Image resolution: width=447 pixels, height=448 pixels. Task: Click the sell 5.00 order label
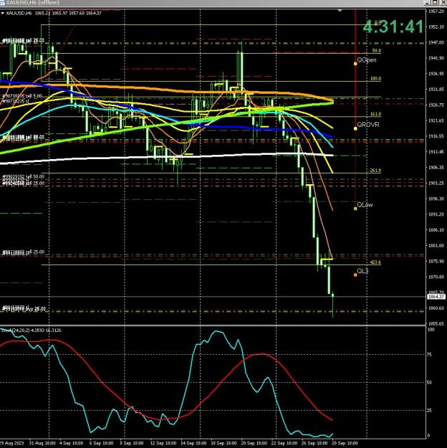(22, 96)
